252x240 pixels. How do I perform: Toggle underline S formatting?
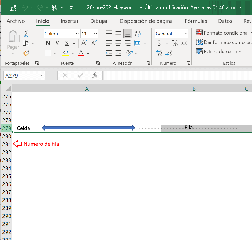coord(67,43)
